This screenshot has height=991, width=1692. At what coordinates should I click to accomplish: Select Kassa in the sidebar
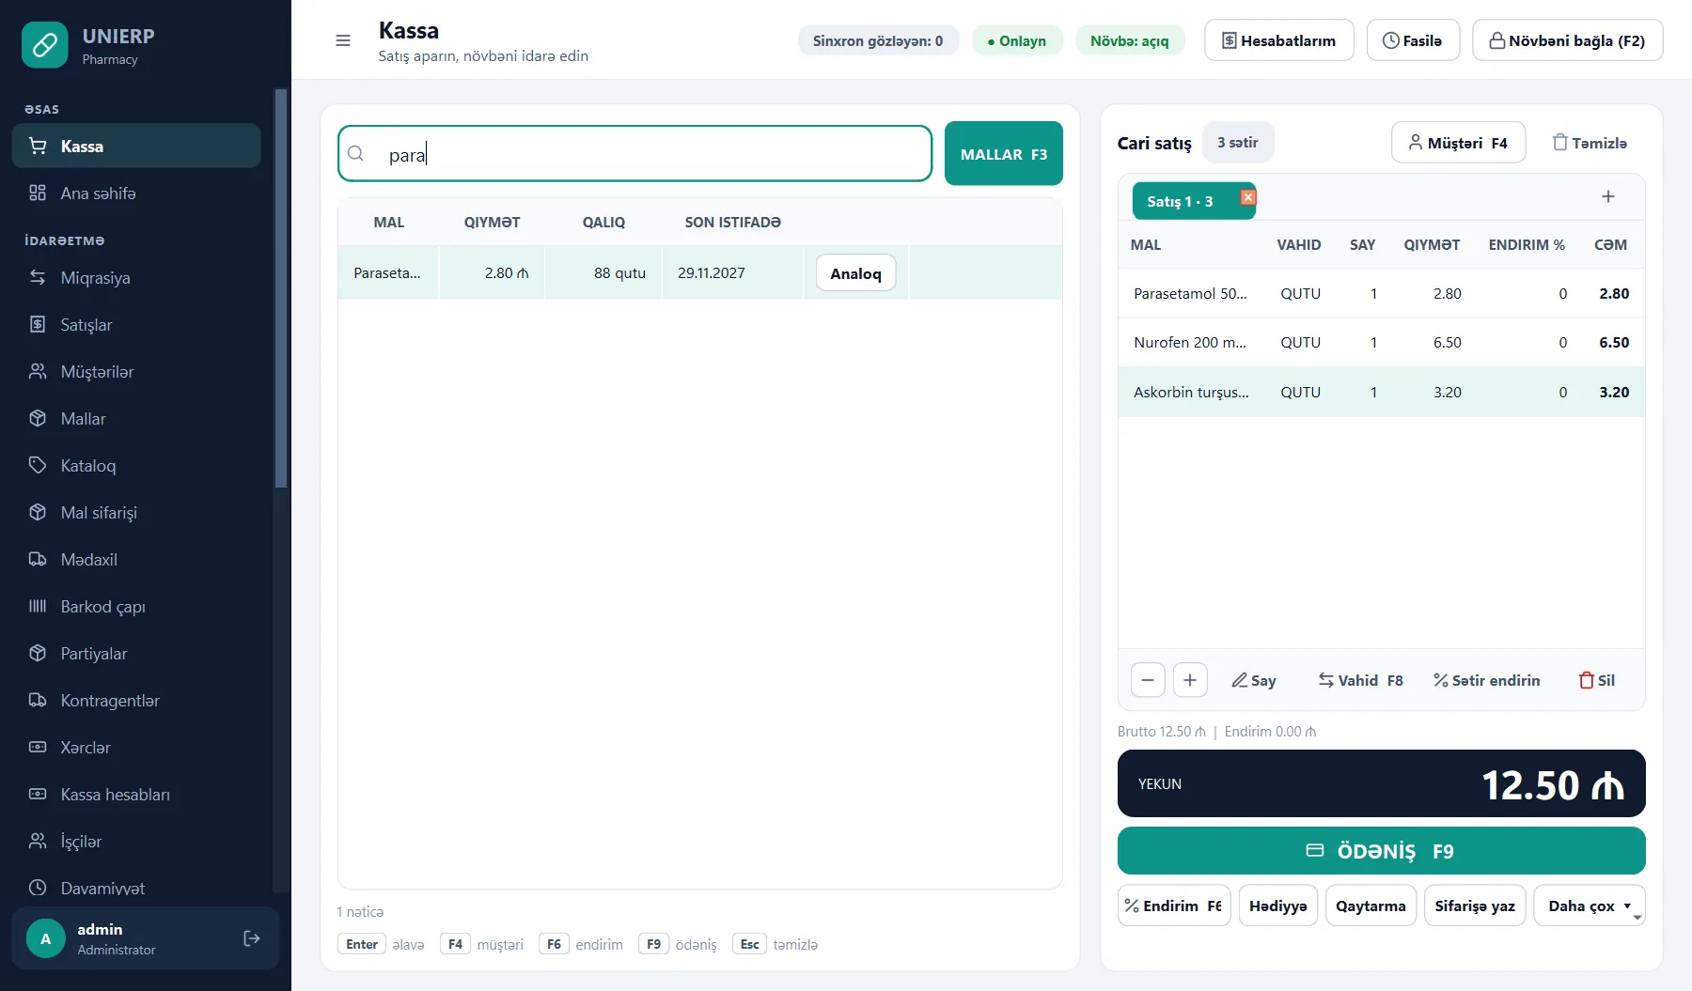136,147
